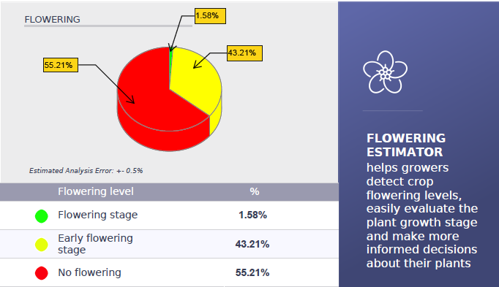This screenshot has height=287, width=499.
Task: Click the FLOWERING ESTIMATOR heading
Action: [406, 145]
